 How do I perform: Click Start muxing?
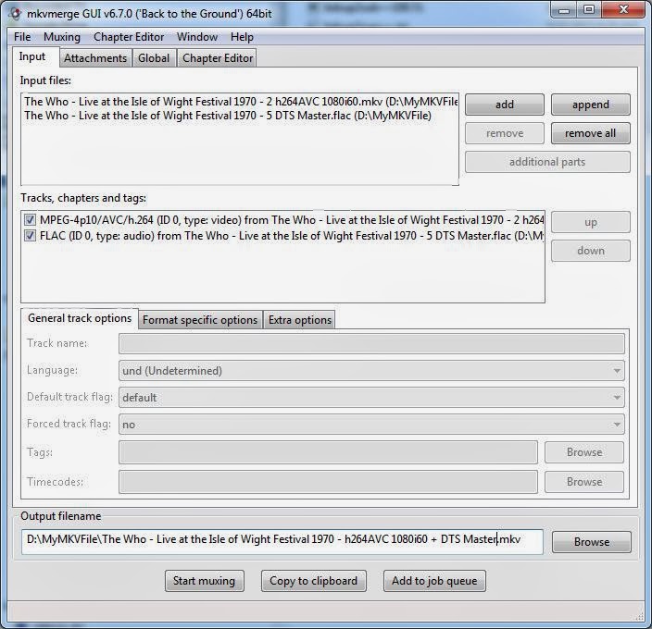[x=204, y=580]
